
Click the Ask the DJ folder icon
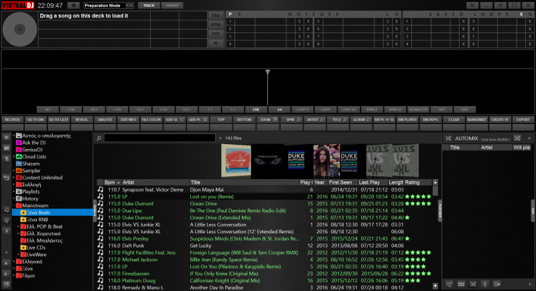click(19, 143)
